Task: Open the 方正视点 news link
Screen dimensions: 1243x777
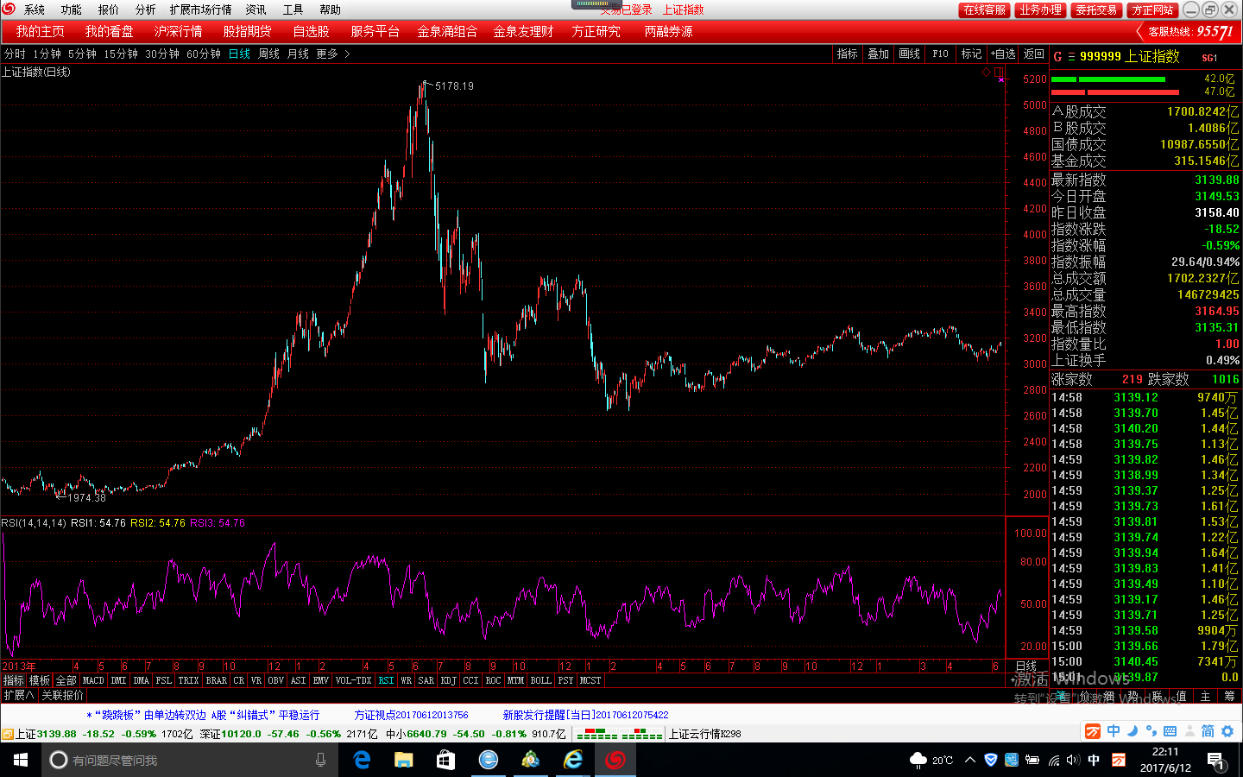Action: click(412, 715)
